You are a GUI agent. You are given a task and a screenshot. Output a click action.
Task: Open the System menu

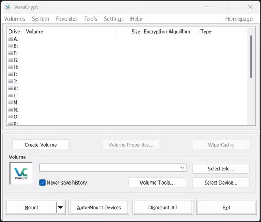pos(41,19)
